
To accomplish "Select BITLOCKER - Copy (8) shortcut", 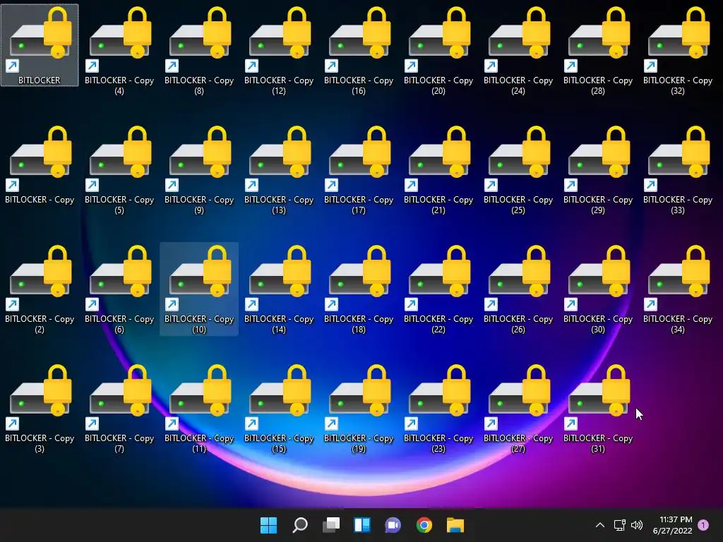I will pos(199,50).
